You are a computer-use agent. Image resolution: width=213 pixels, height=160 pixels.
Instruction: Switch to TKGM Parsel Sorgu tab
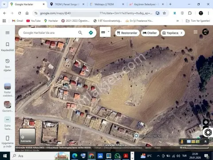point(67,4)
